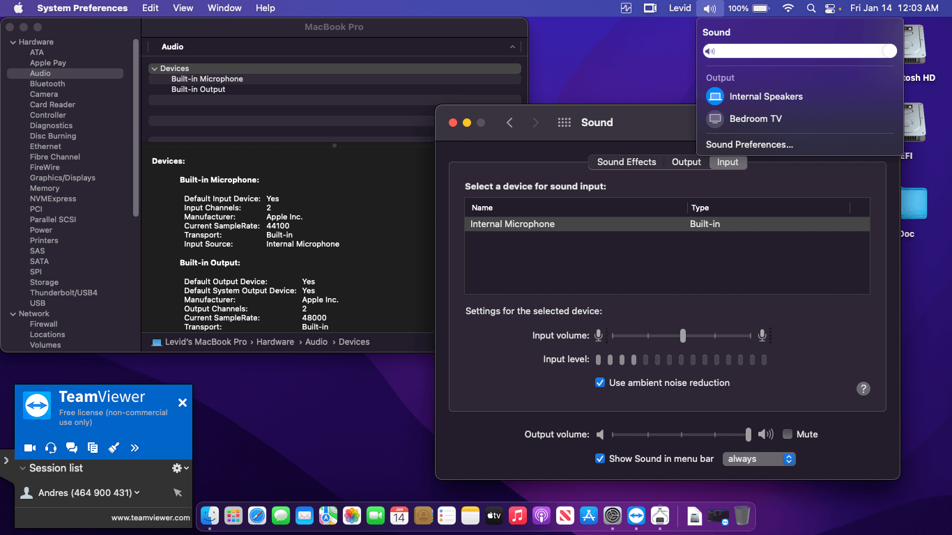Open www.teamviewer.com link
Screen dimensions: 952x535
[151, 518]
